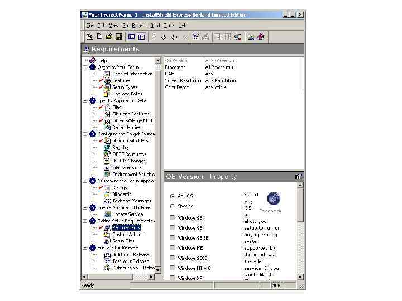Collapse Customize the Setup Appearance group
The width and height of the screenshot is (402, 301).
tap(85, 181)
